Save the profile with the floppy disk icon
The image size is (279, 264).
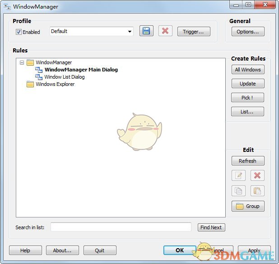click(146, 31)
